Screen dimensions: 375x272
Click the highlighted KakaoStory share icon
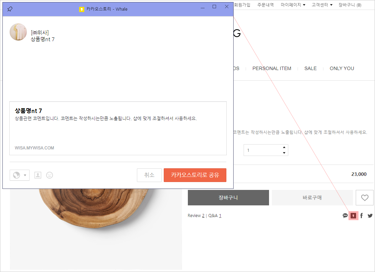[x=353, y=216]
